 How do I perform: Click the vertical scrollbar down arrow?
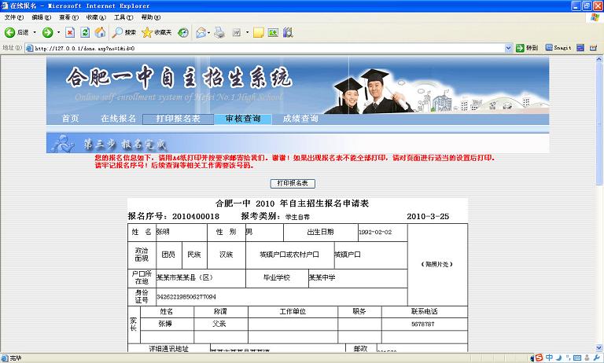[598, 346]
